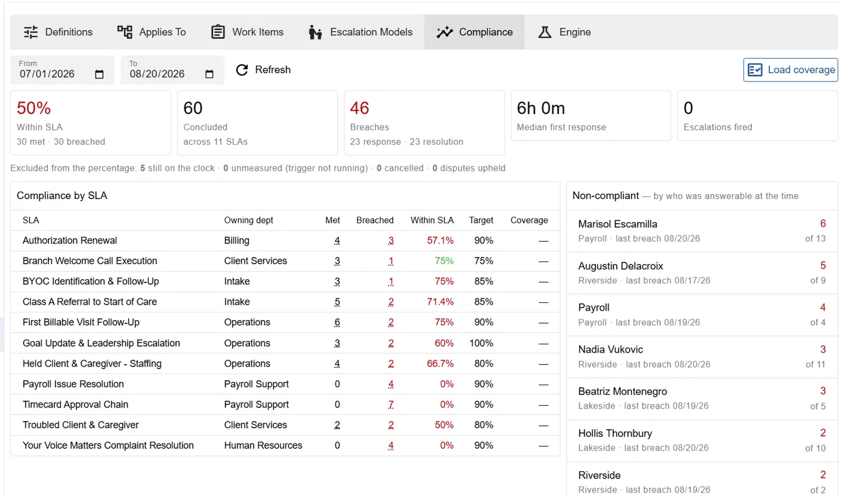Open the From date calendar picker
The image size is (843, 496).
click(99, 74)
